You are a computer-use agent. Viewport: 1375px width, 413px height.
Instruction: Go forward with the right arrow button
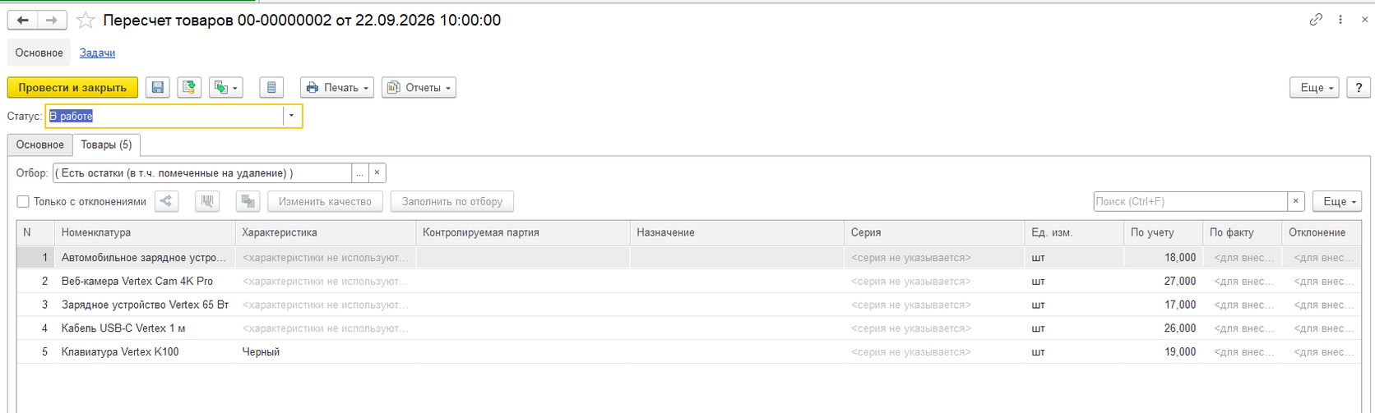52,20
